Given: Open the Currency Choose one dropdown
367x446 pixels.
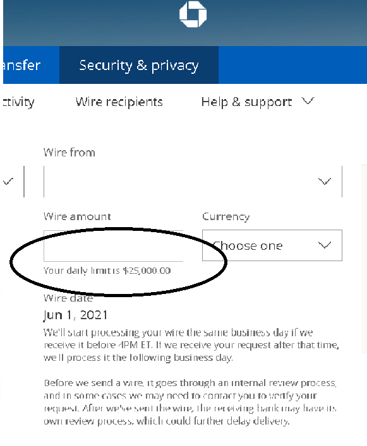Looking at the screenshot, I should [x=272, y=245].
